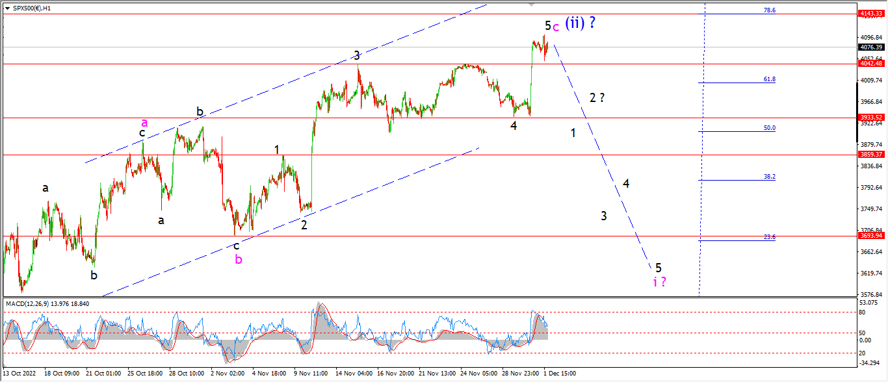
Task: Click the 4076.39 current price tag
Action: [x=869, y=47]
